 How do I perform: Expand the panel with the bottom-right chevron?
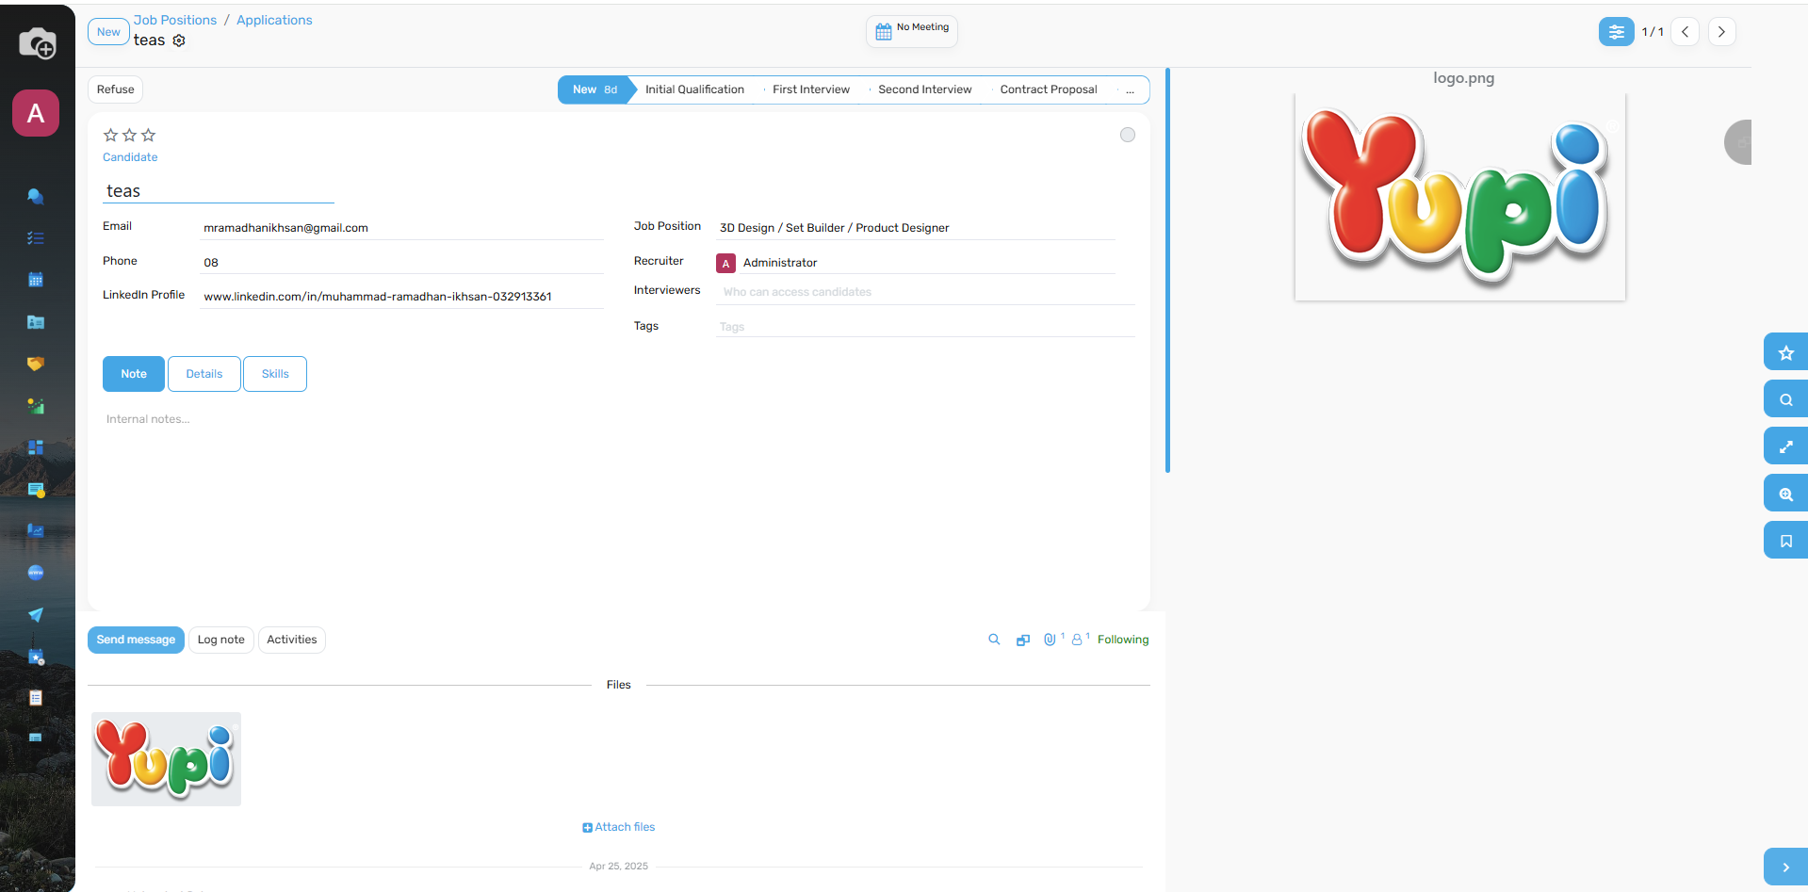tap(1785, 868)
